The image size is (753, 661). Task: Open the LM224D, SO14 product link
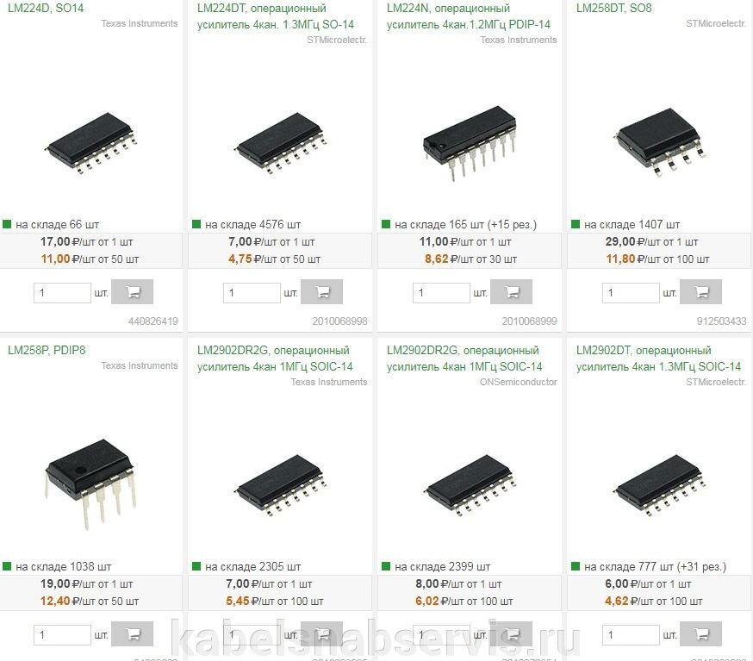coord(46,8)
